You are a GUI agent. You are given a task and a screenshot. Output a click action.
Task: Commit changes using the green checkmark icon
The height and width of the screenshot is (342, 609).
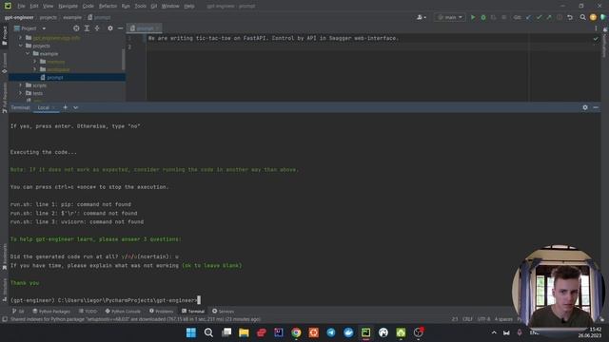pyautogui.click(x=539, y=17)
